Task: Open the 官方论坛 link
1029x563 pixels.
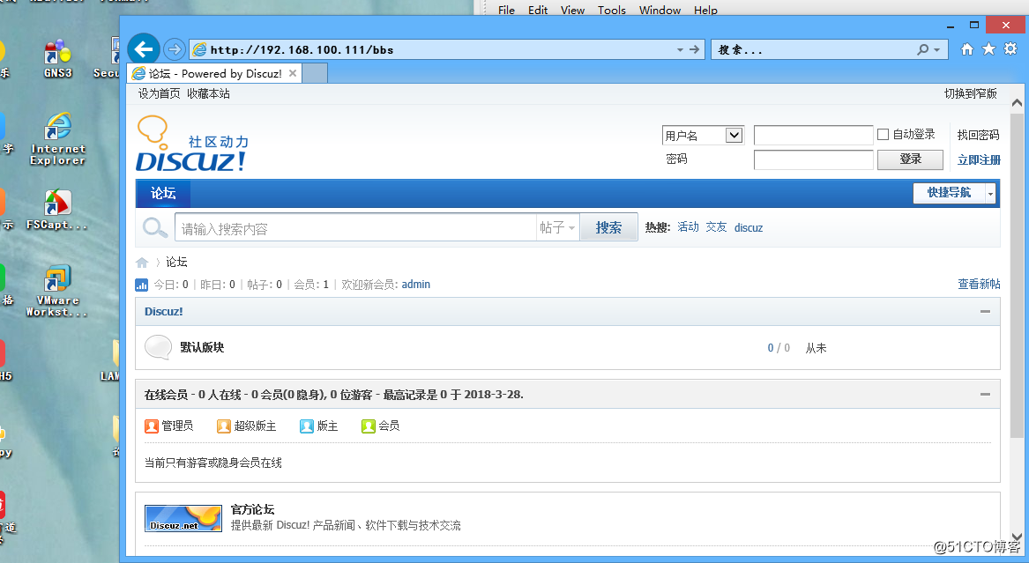Action: point(253,509)
